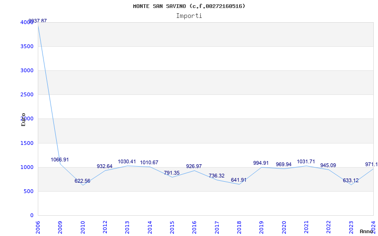378x236 pixels.
Task: Click the 994.91 data label
Action: pyautogui.click(x=261, y=163)
